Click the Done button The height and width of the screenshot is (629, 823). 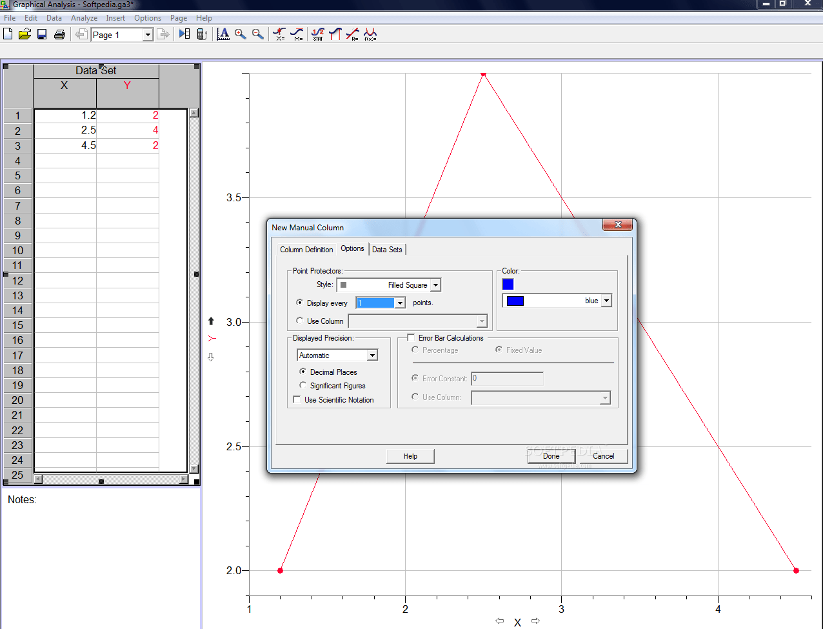(x=551, y=456)
